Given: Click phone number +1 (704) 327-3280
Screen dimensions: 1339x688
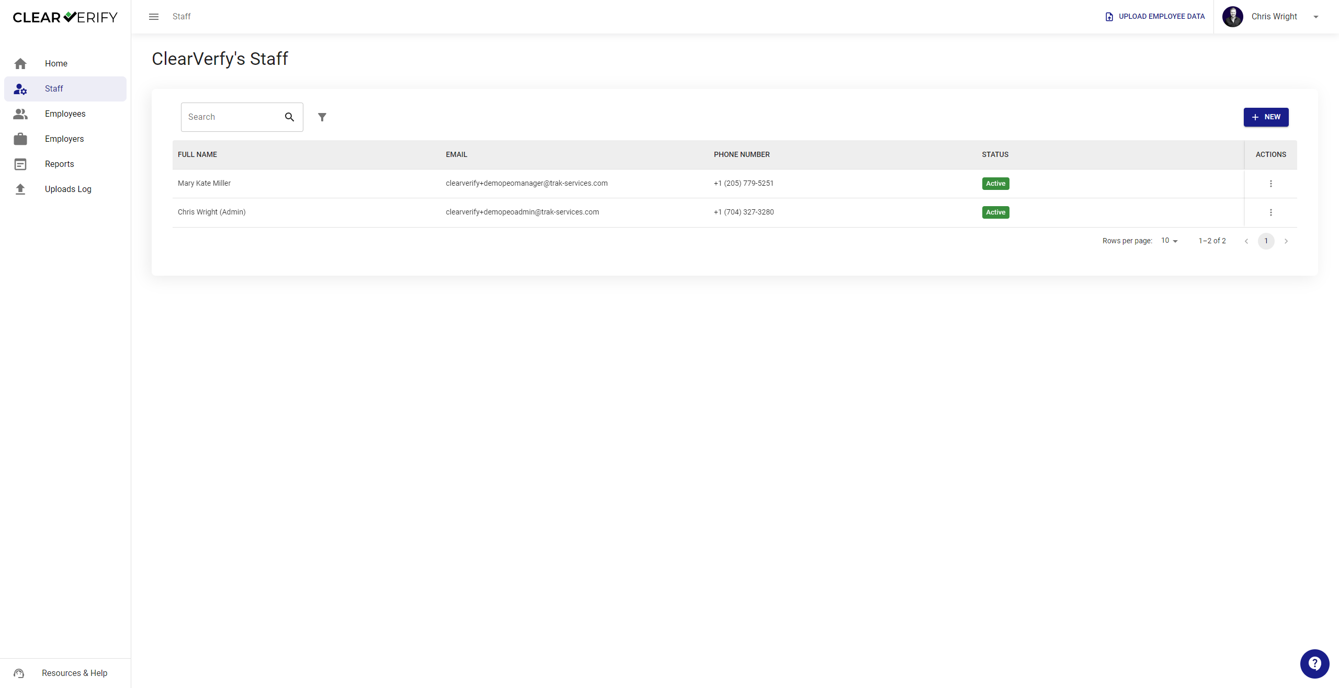Looking at the screenshot, I should pyautogui.click(x=744, y=212).
